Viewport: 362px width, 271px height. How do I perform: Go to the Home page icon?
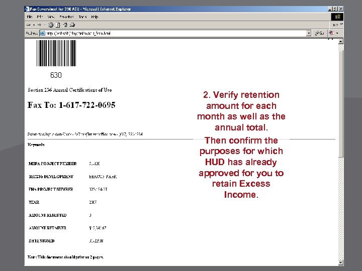[65, 25]
